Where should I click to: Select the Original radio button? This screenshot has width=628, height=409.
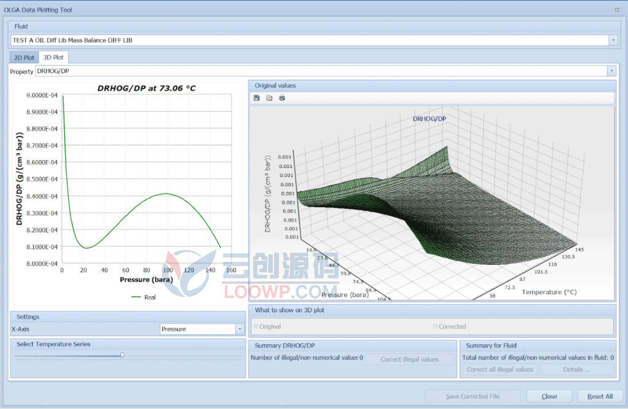pos(256,326)
